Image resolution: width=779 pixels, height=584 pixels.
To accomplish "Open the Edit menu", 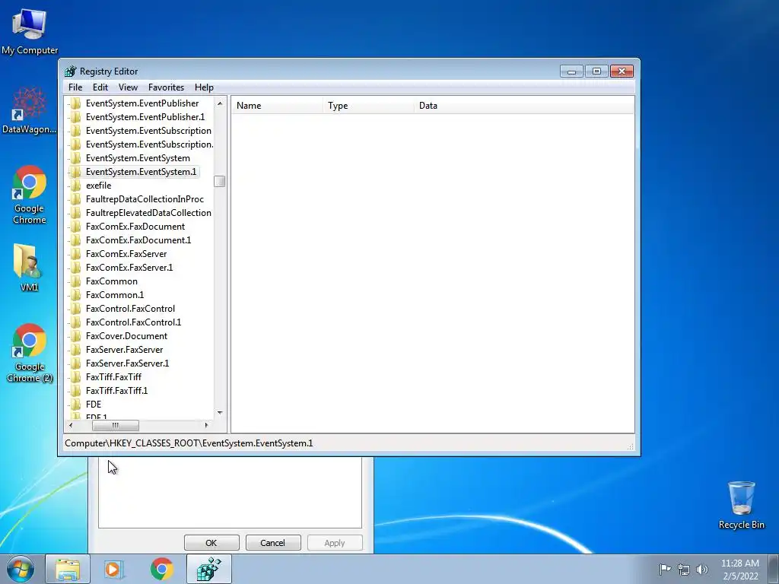I will pos(100,87).
